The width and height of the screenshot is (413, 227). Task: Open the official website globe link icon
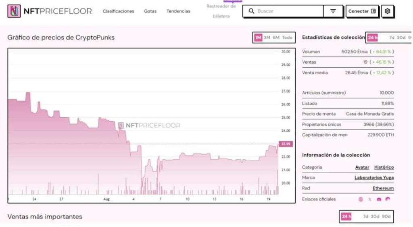[361, 199]
